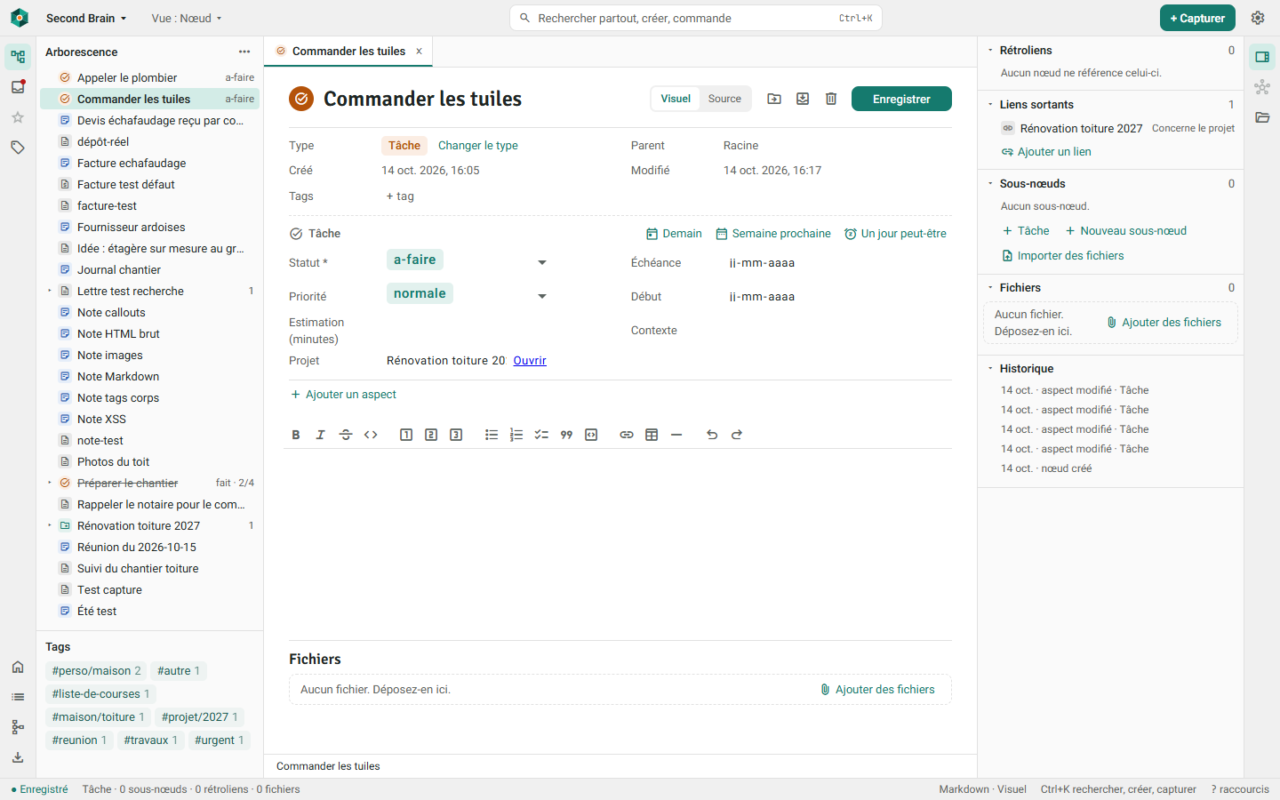This screenshot has width=1280, height=800.
Task: Insert bulleted list in editor
Action: (x=492, y=435)
